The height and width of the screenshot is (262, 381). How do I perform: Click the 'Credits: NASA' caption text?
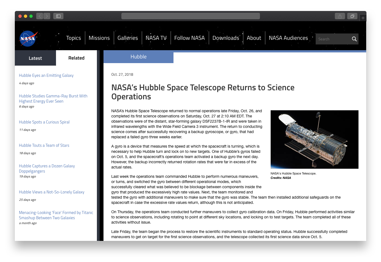[x=281, y=178]
